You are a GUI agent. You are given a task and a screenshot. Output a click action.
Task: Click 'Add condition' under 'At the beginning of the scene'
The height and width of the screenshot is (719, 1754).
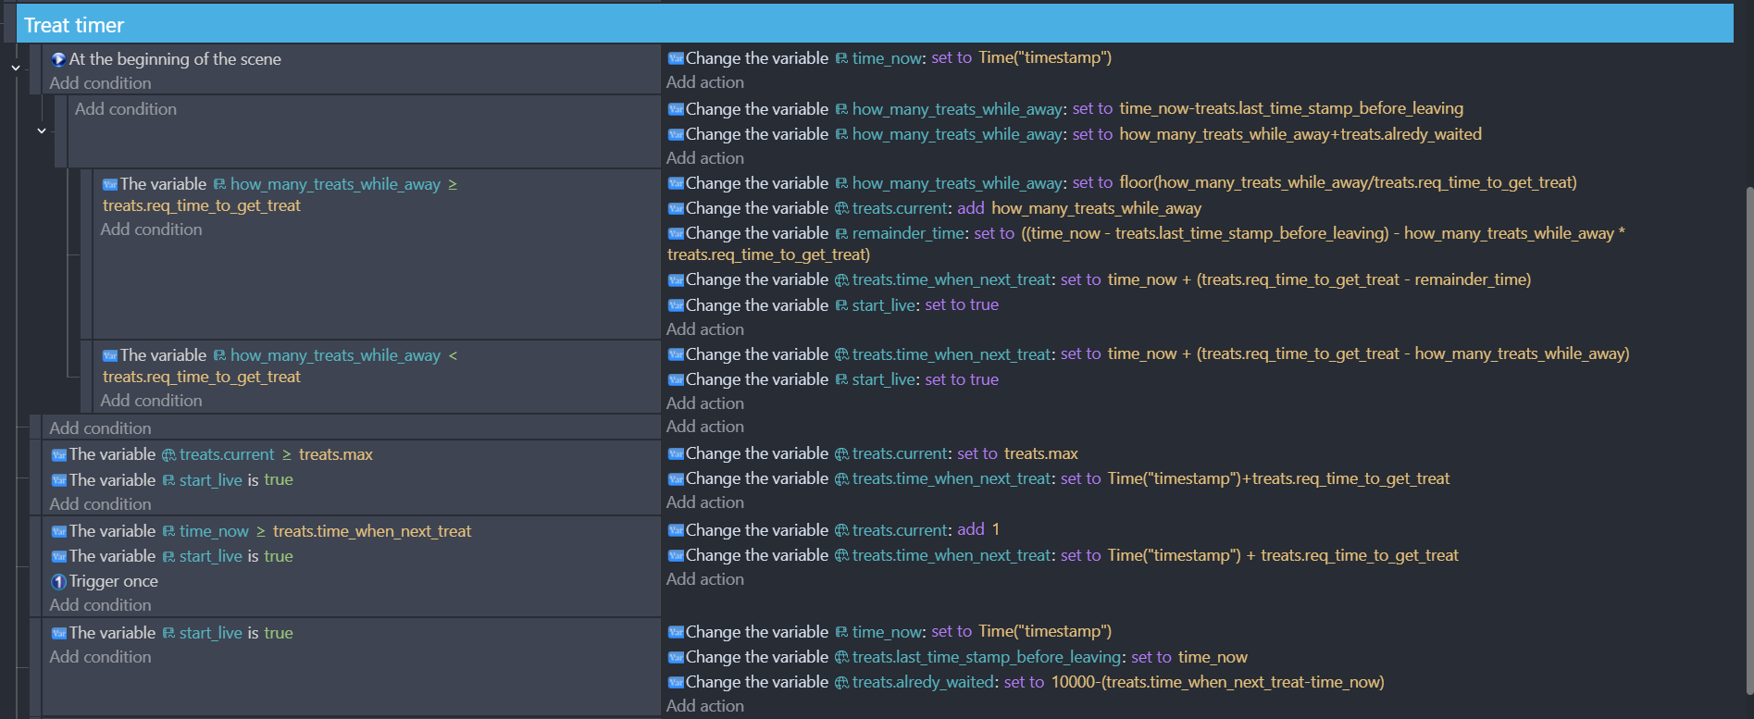coord(100,83)
